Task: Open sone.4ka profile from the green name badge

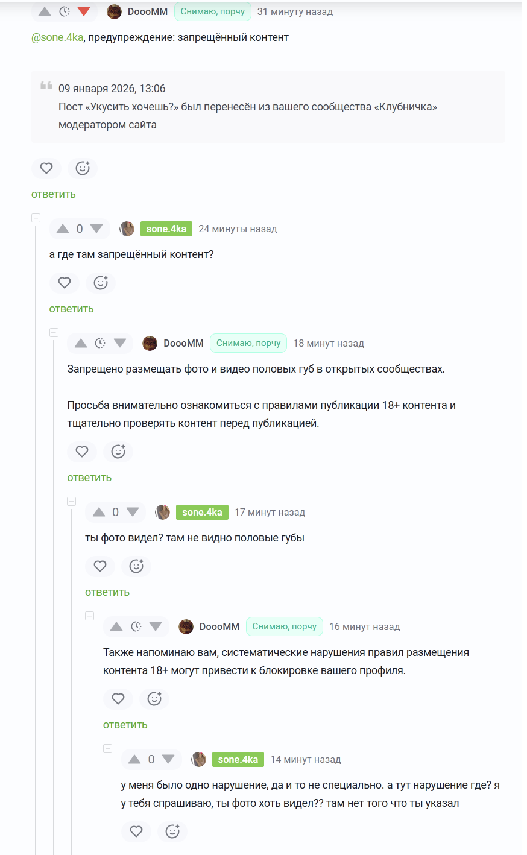Action: click(x=166, y=229)
